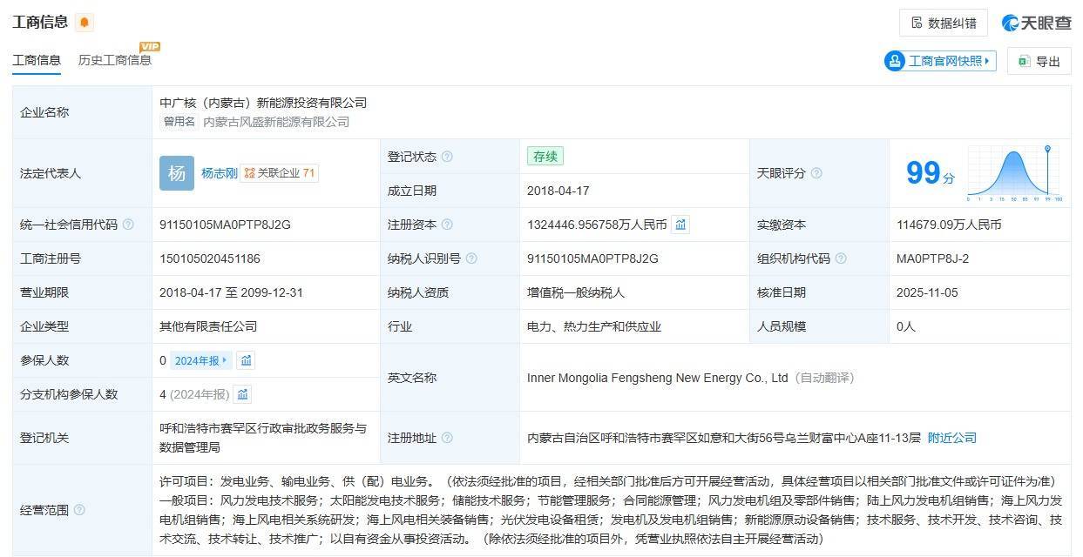Click the 杨 avatar of the legal representative
This screenshot has height=557, width=1083.
[x=176, y=173]
